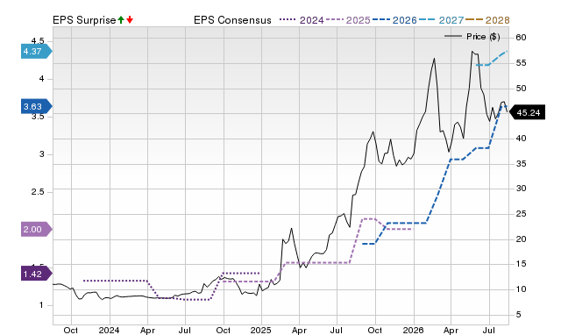The image size is (561, 335).
Task: Click the 4.37 EPS value flag
Action: 37,52
